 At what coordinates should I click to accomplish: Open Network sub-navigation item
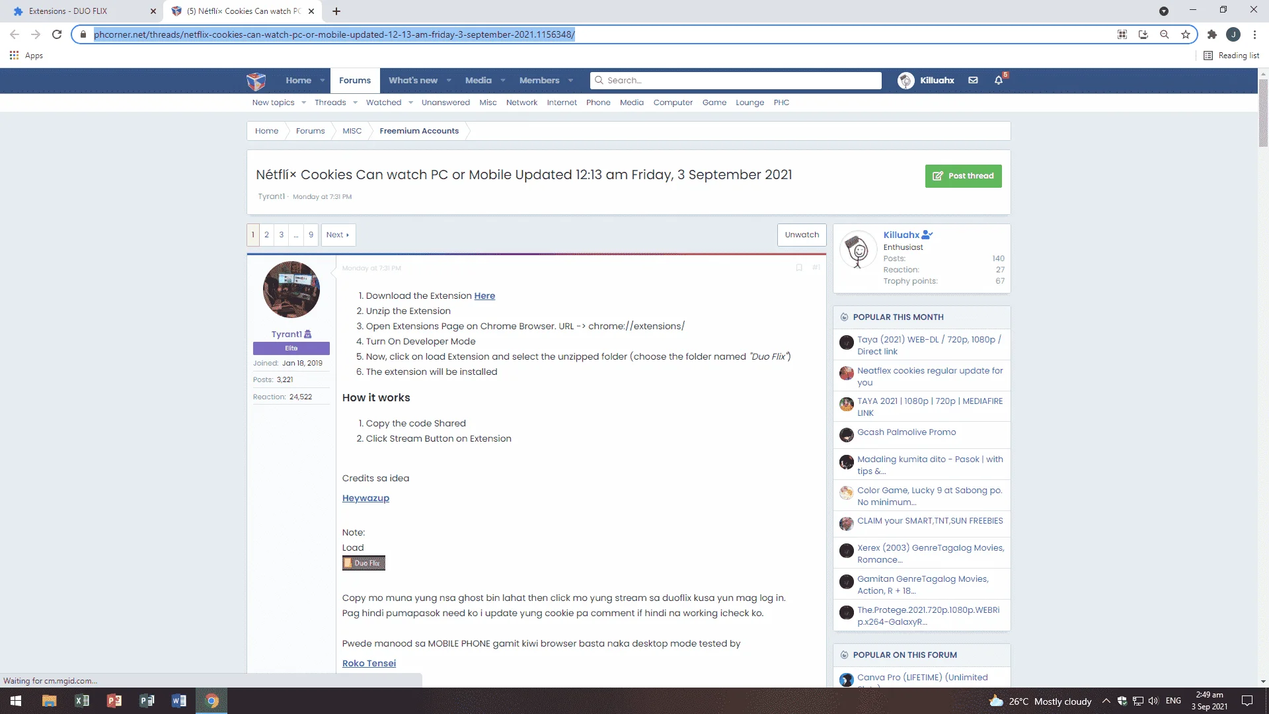point(521,102)
